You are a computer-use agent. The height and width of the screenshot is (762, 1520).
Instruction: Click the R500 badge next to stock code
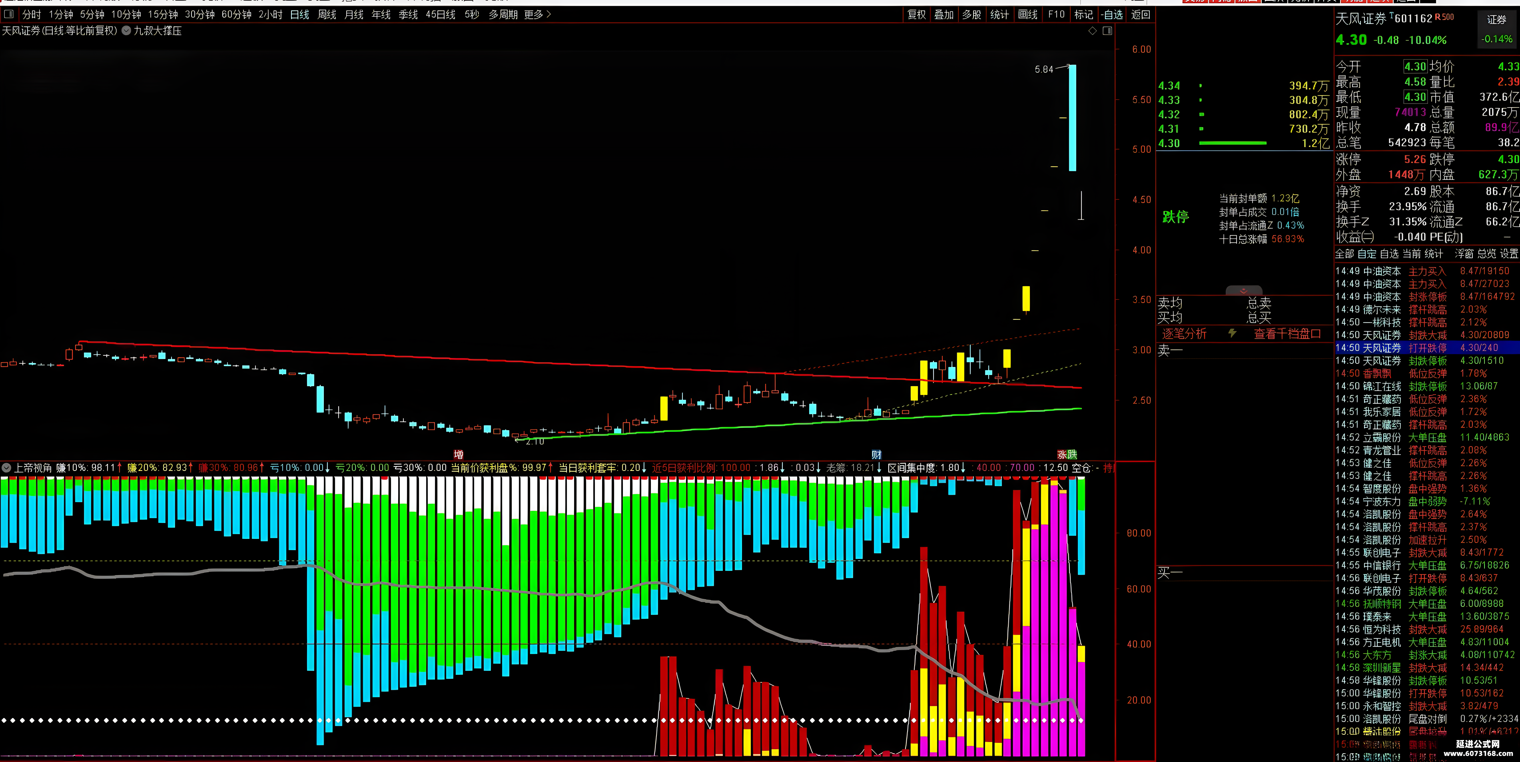pyautogui.click(x=1444, y=17)
